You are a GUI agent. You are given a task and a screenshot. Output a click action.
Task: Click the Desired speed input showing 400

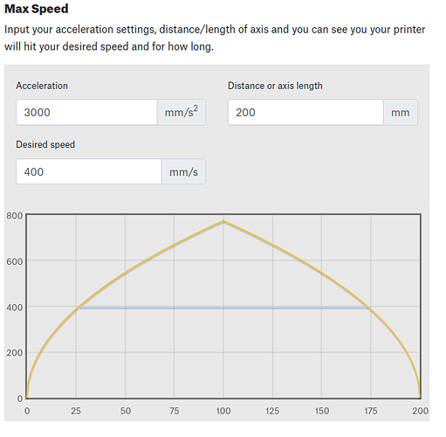pyautogui.click(x=89, y=171)
